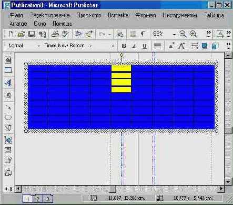Click the Increase Font Size icon
This screenshot has height=205, width=233.
pos(181,46)
